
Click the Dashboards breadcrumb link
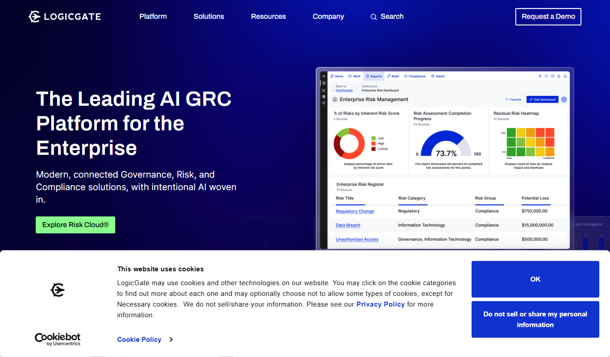344,91
